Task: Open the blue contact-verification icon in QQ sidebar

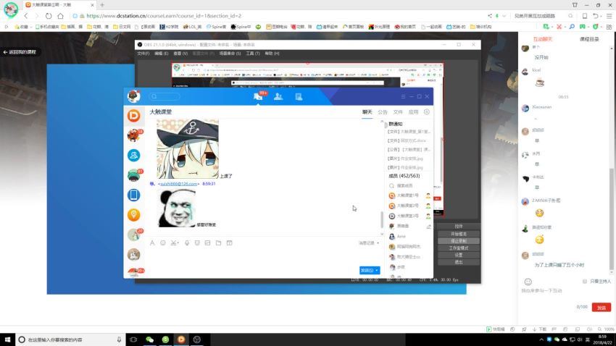Action: click(133, 156)
